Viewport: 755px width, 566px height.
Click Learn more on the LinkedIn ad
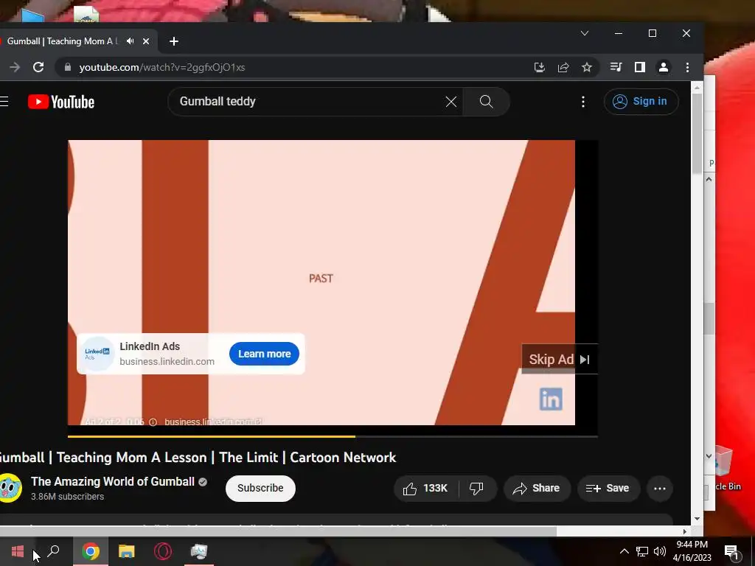265,354
